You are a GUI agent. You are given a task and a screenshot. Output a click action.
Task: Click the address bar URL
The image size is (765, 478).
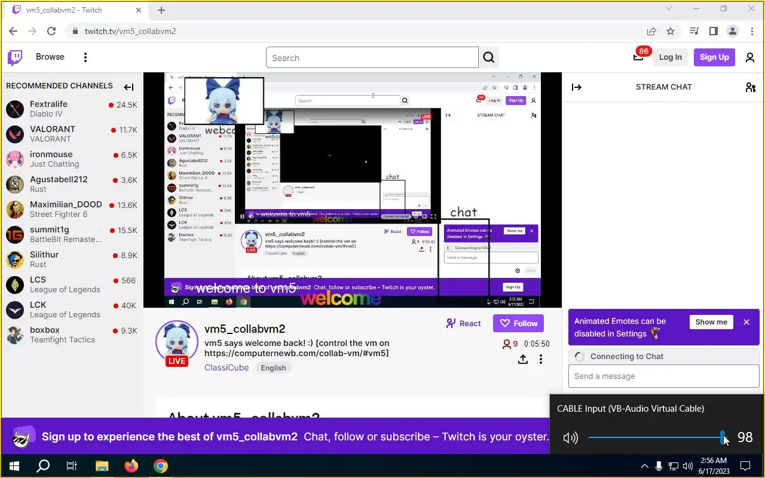pyautogui.click(x=130, y=31)
